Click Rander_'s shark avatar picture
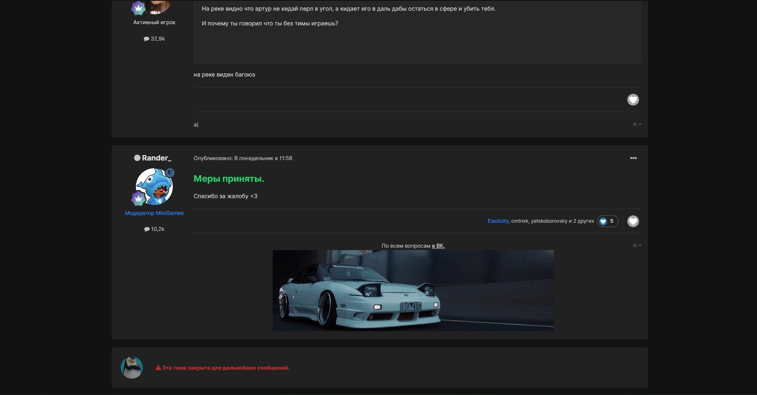This screenshot has height=395, width=757. pos(154,187)
